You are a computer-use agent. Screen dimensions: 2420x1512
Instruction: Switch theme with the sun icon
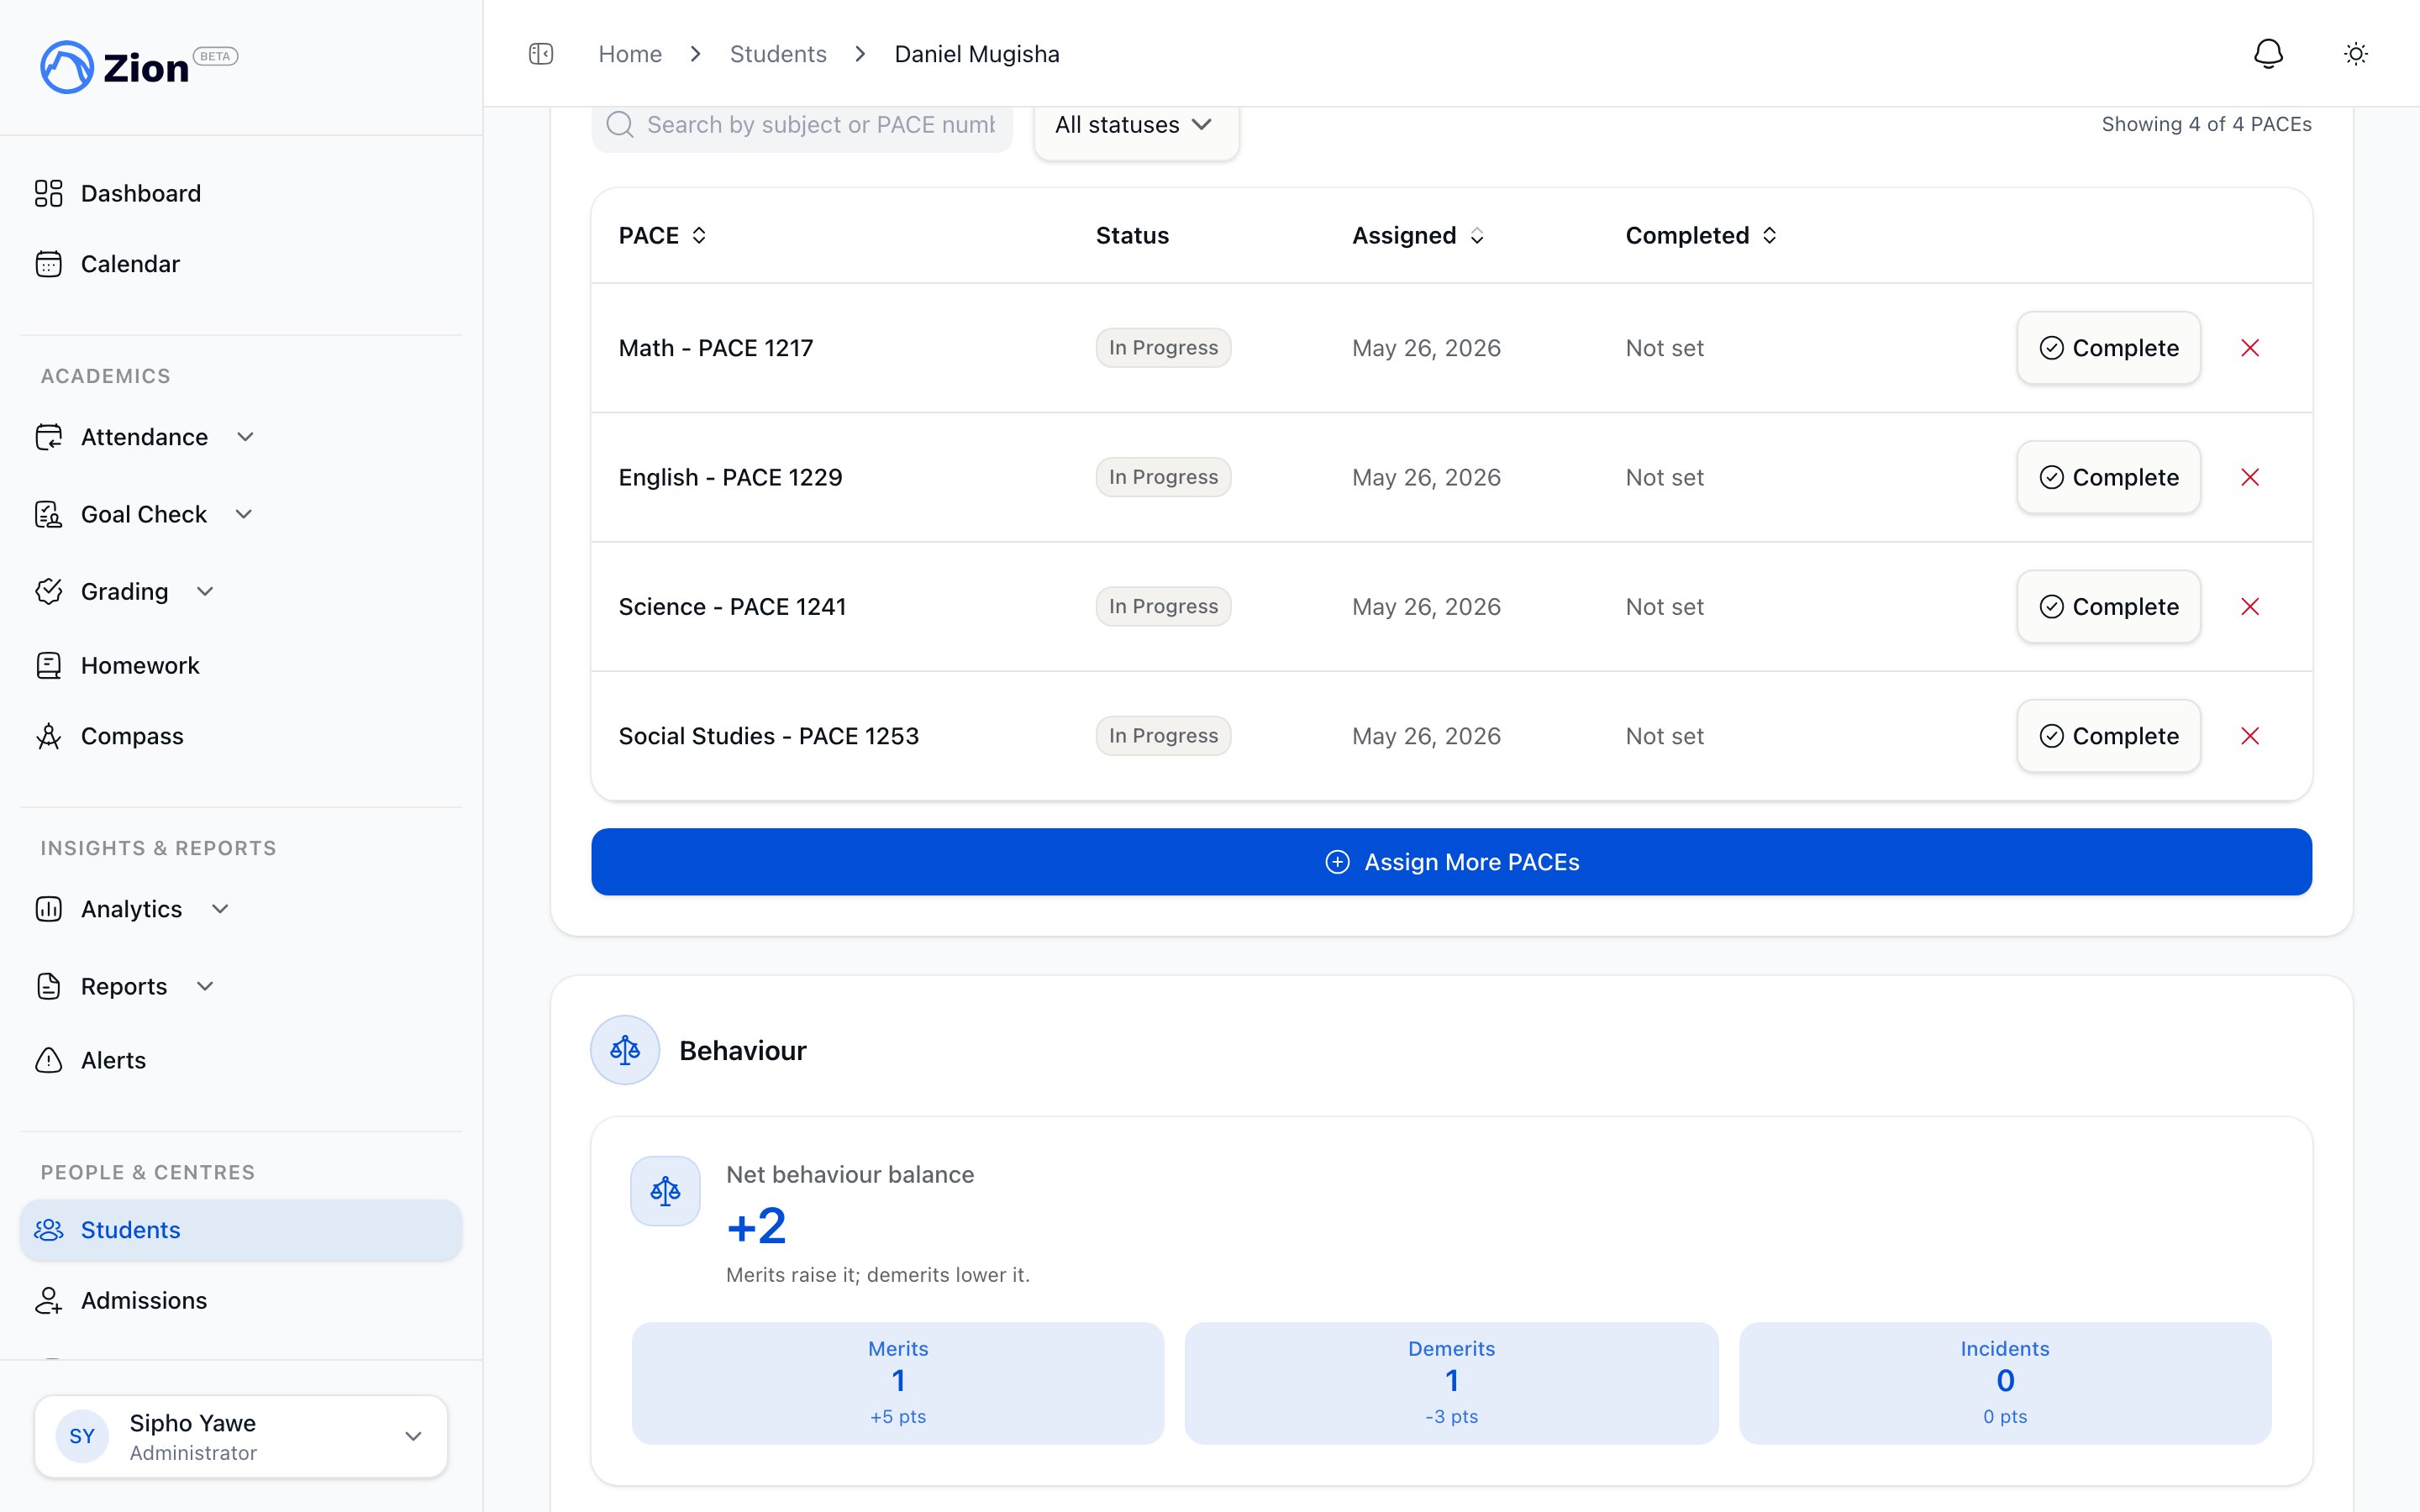(x=2356, y=54)
